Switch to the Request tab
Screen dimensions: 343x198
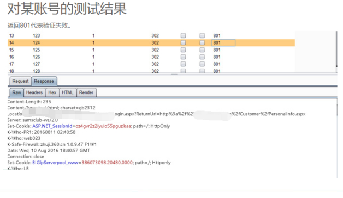click(x=21, y=81)
